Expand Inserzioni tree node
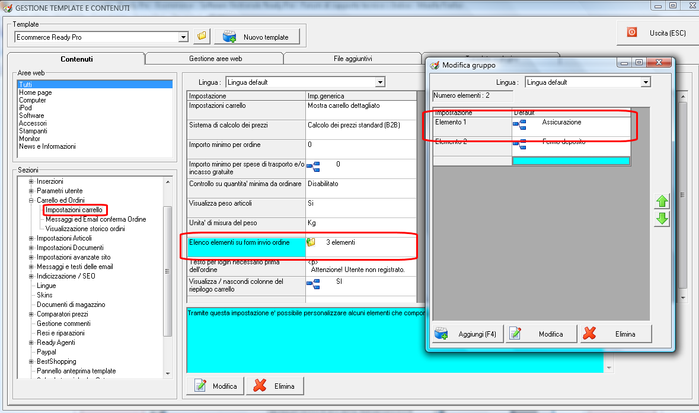Screen dimensions: 699x413 [31, 181]
